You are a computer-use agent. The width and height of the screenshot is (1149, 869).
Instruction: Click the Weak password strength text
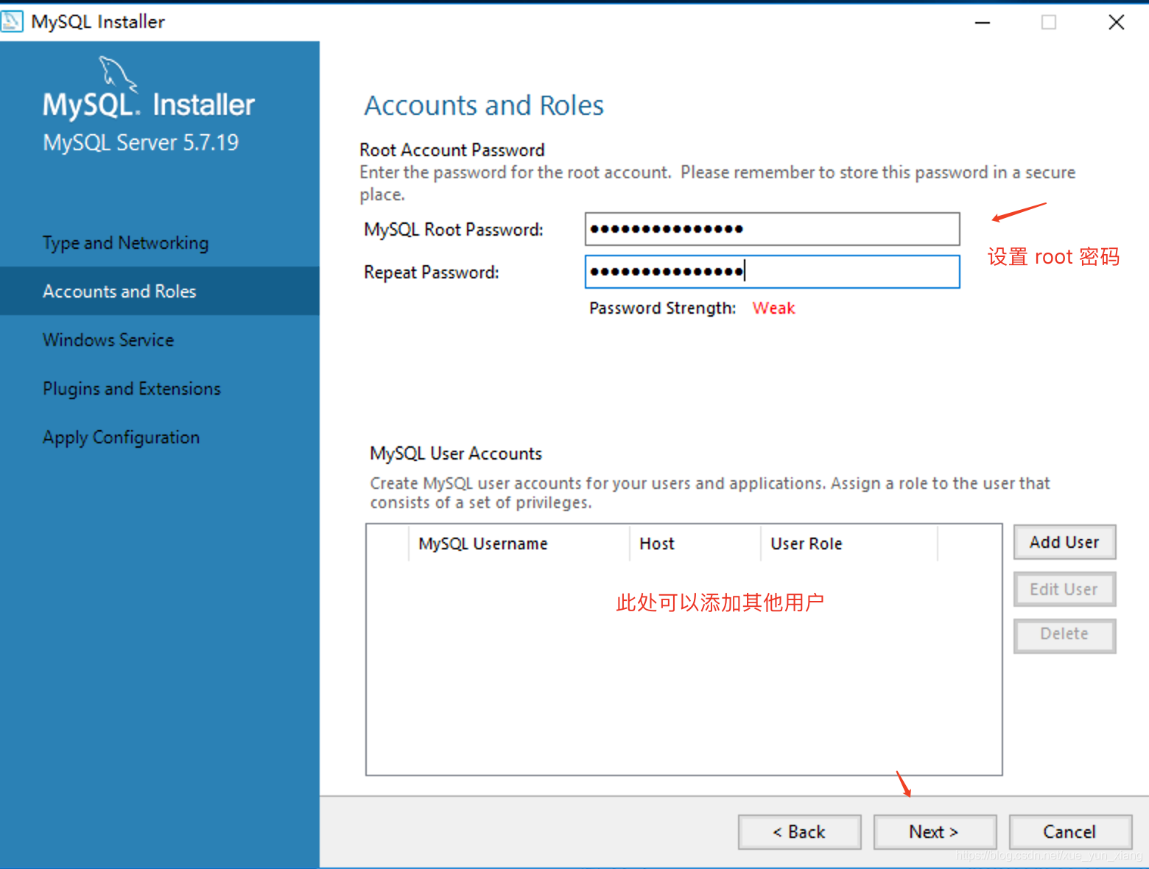click(773, 308)
